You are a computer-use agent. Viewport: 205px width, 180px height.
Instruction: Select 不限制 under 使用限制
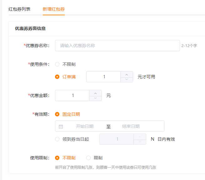pyautogui.click(x=57, y=158)
